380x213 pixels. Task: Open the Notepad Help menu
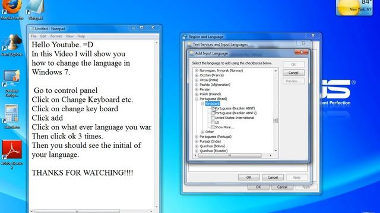(81, 36)
